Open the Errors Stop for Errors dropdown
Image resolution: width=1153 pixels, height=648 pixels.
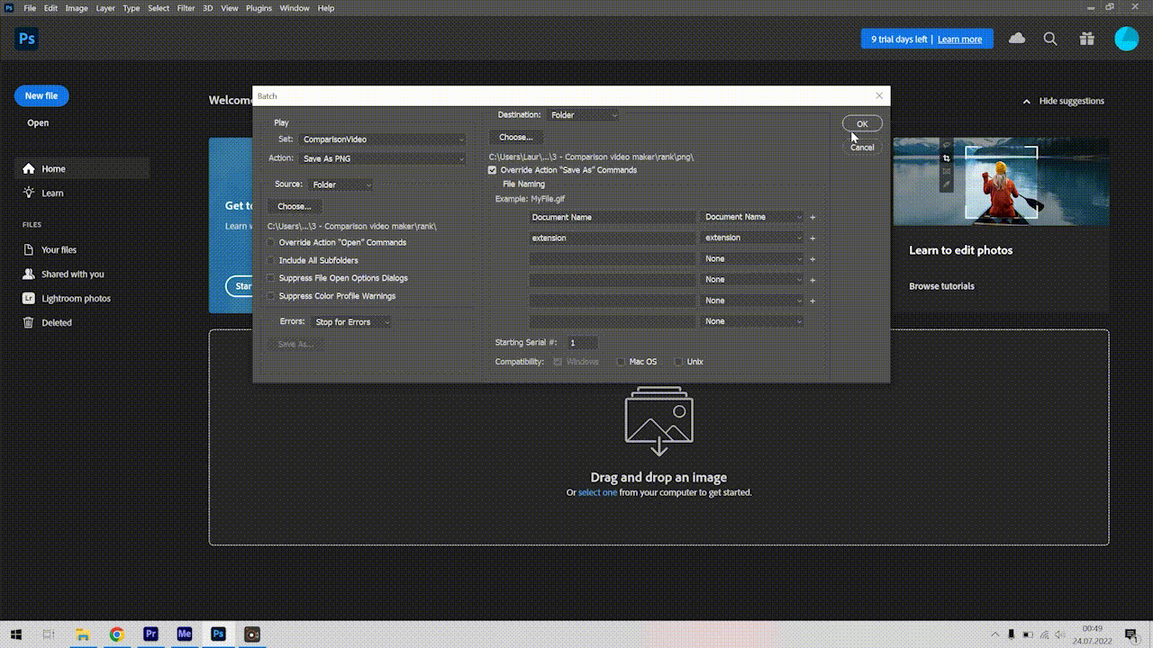click(351, 322)
